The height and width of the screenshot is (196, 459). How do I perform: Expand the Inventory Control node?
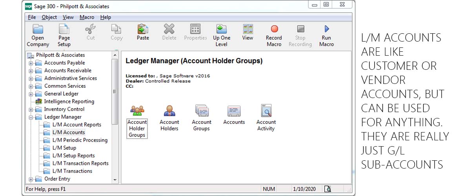click(x=31, y=109)
